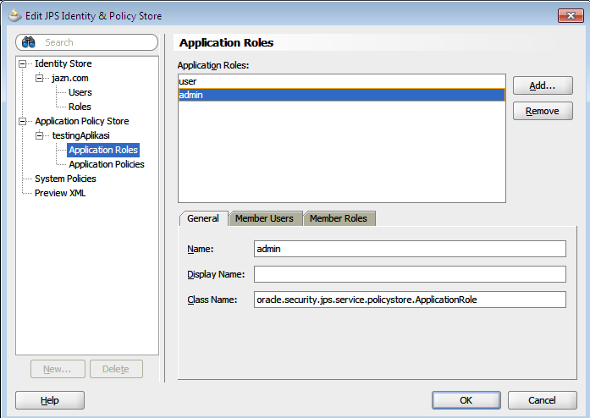Switch to the General tab
The image size is (590, 418).
(x=203, y=218)
